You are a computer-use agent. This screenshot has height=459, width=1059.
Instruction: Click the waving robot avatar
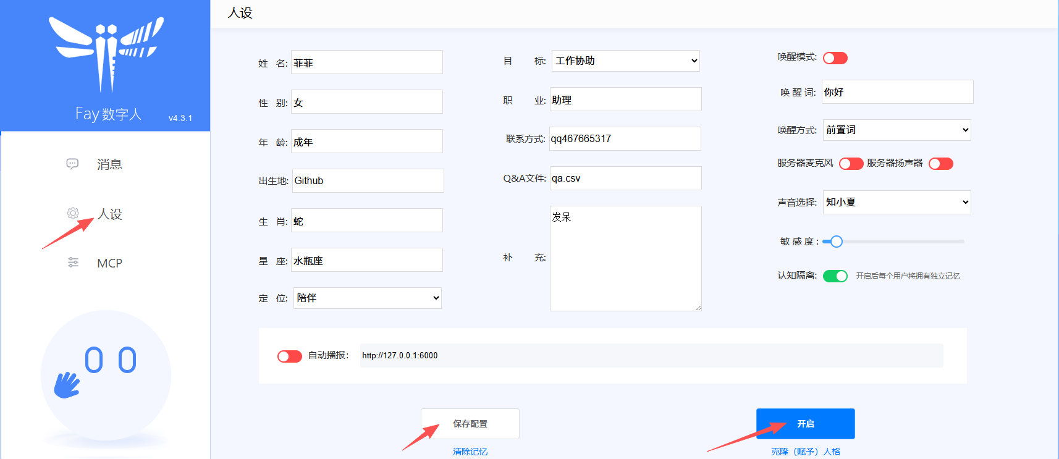[x=106, y=375]
